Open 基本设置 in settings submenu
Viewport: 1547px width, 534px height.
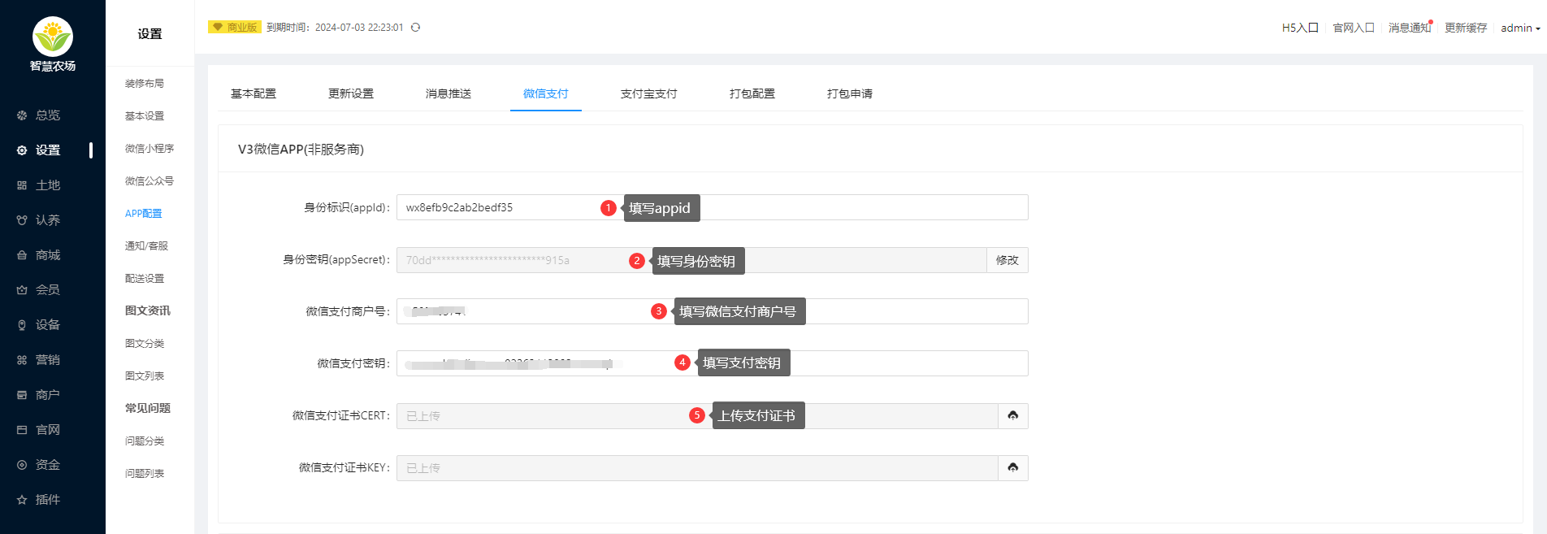[x=145, y=116]
